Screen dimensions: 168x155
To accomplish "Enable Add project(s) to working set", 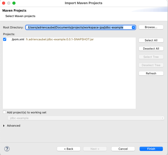I will pyautogui.click(x=4, y=112).
